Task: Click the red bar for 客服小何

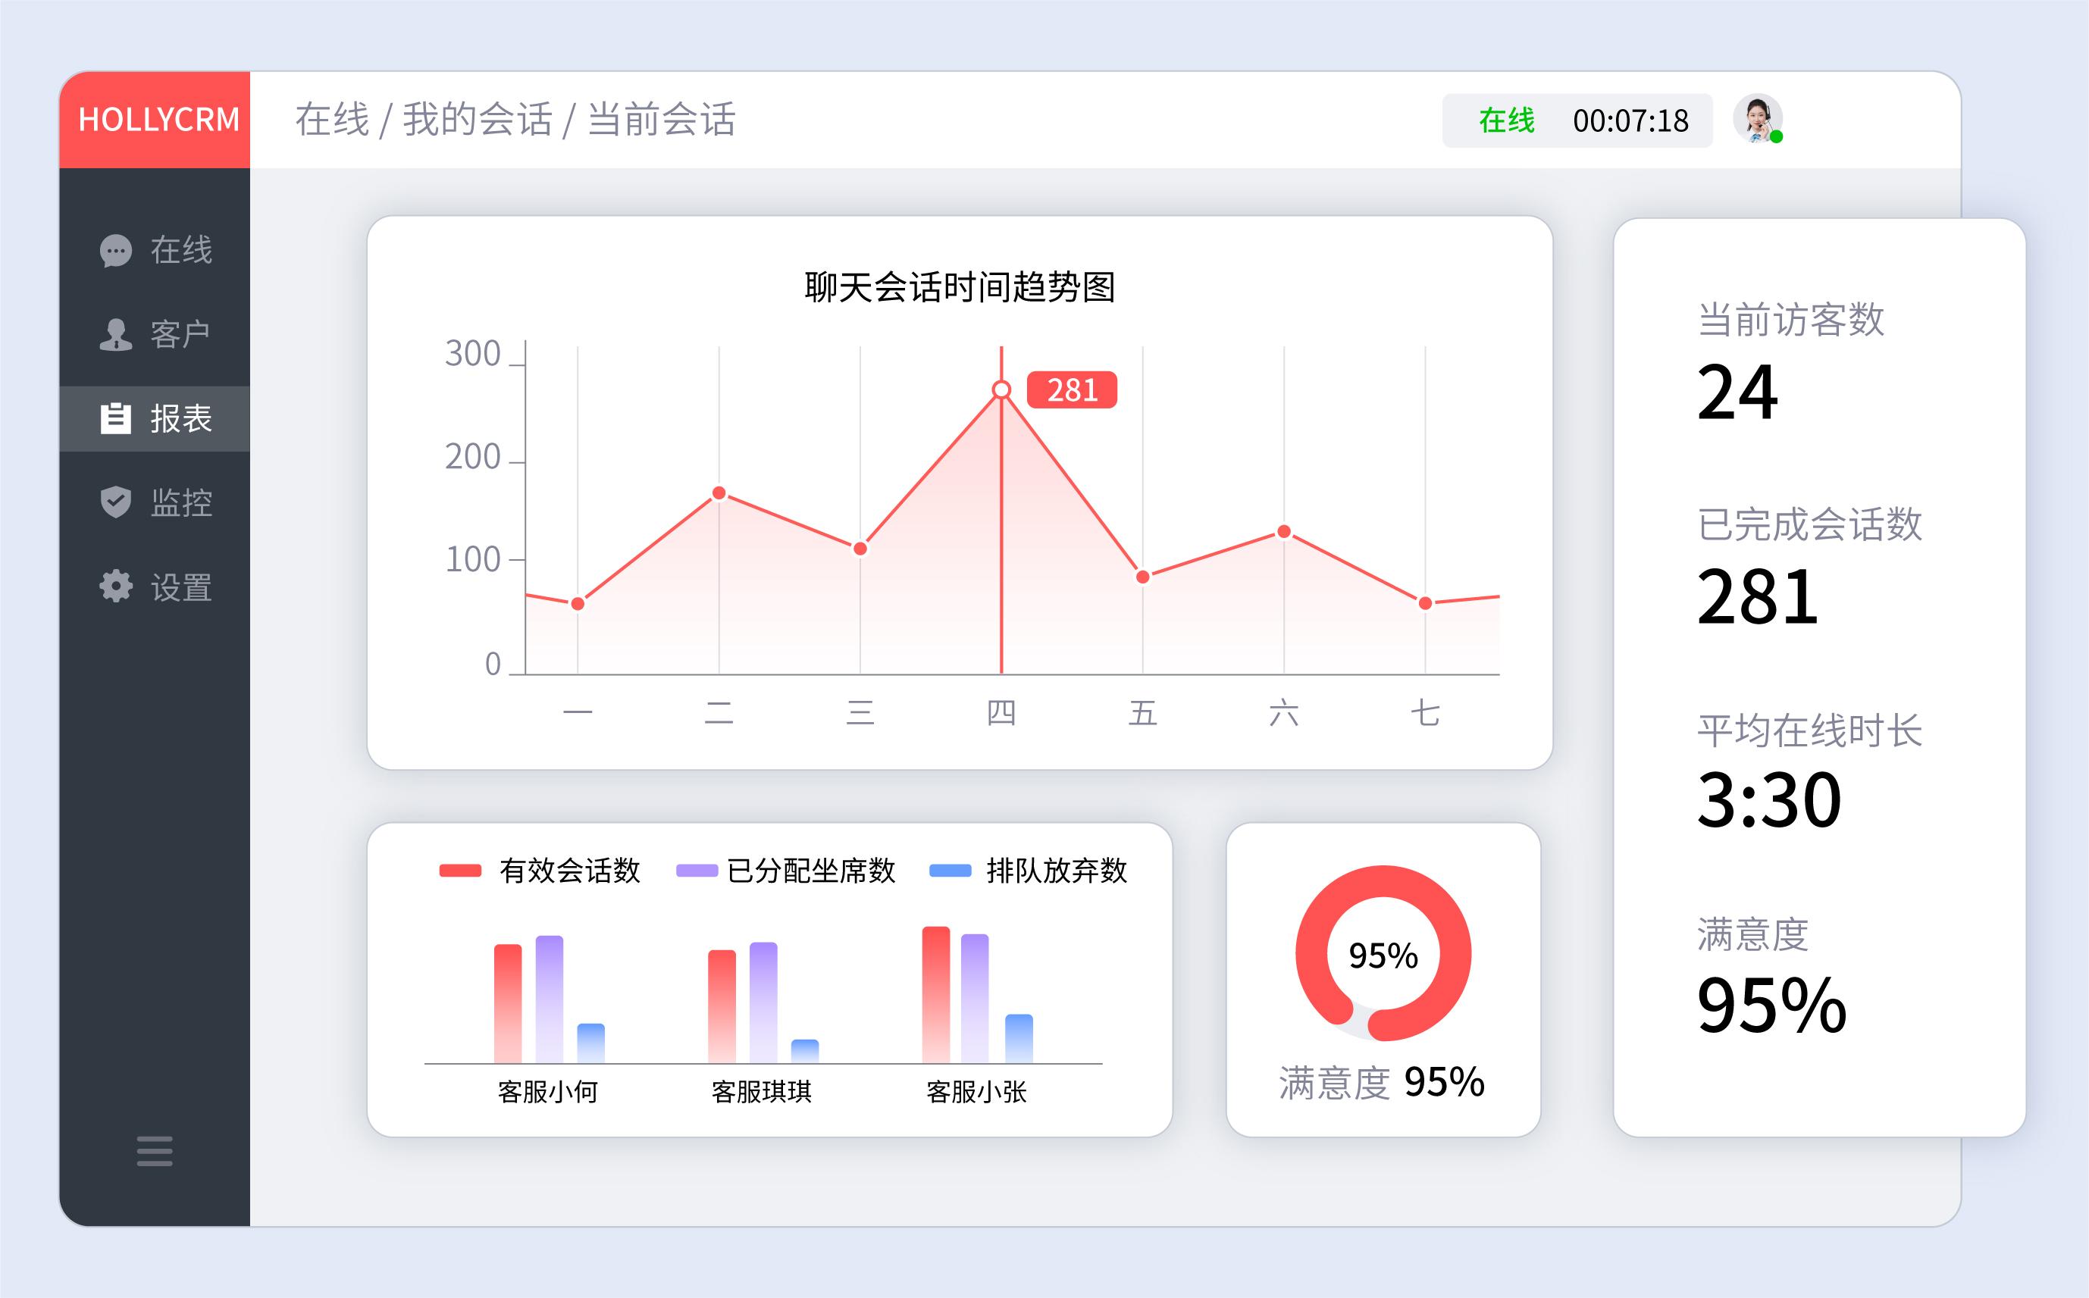Action: point(507,1003)
